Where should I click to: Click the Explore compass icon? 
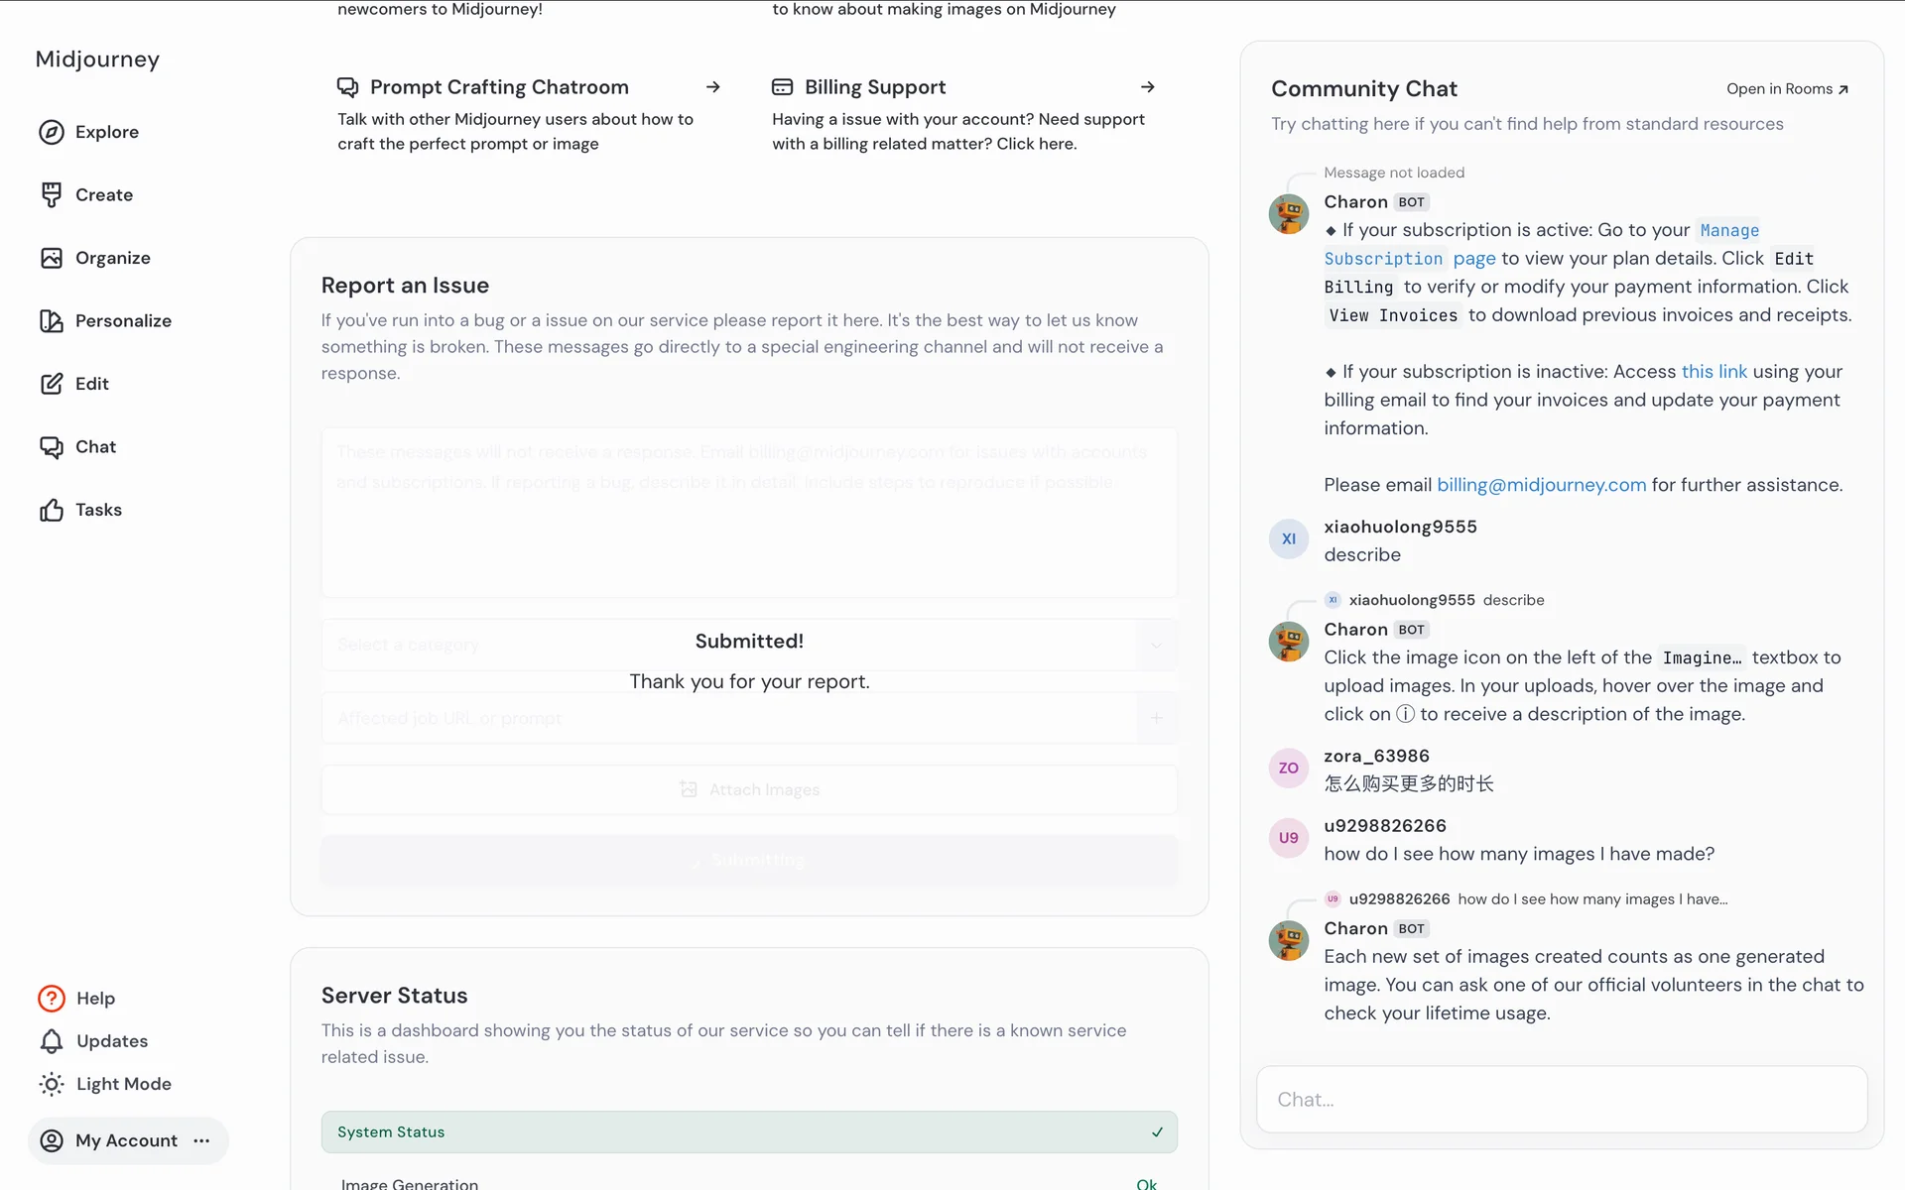click(x=52, y=132)
